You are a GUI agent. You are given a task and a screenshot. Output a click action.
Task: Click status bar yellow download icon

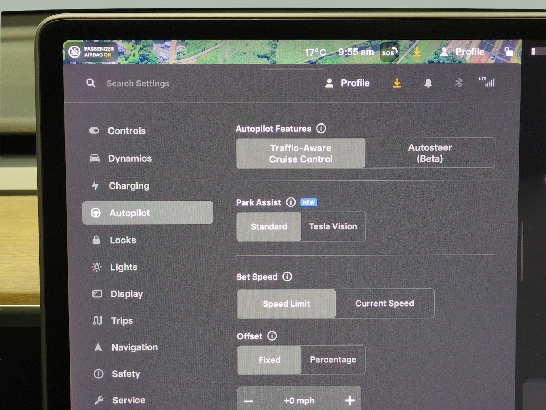pyautogui.click(x=417, y=52)
